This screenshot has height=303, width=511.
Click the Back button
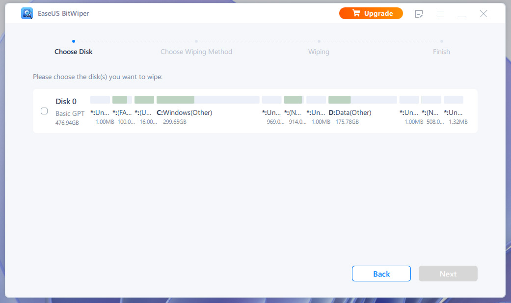381,274
